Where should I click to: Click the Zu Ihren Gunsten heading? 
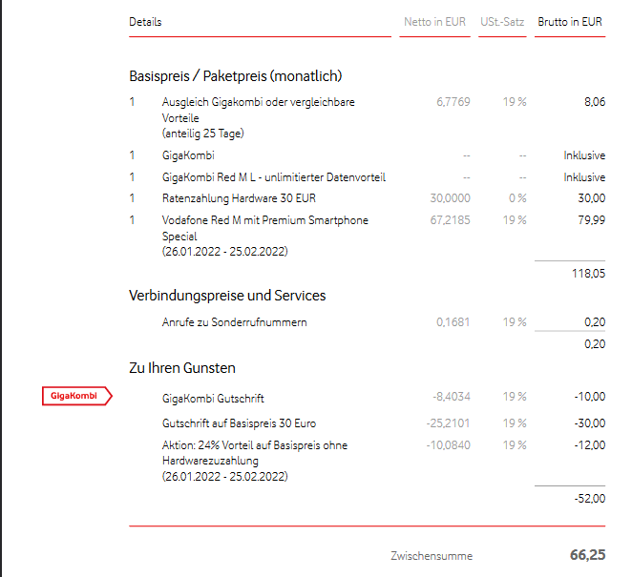click(181, 368)
